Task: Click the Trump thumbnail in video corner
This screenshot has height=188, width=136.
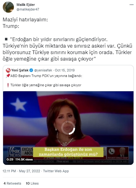Action: pyautogui.click(x=122, y=153)
